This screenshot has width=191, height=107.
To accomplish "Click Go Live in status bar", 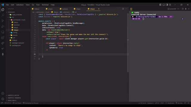I will click(179, 103).
